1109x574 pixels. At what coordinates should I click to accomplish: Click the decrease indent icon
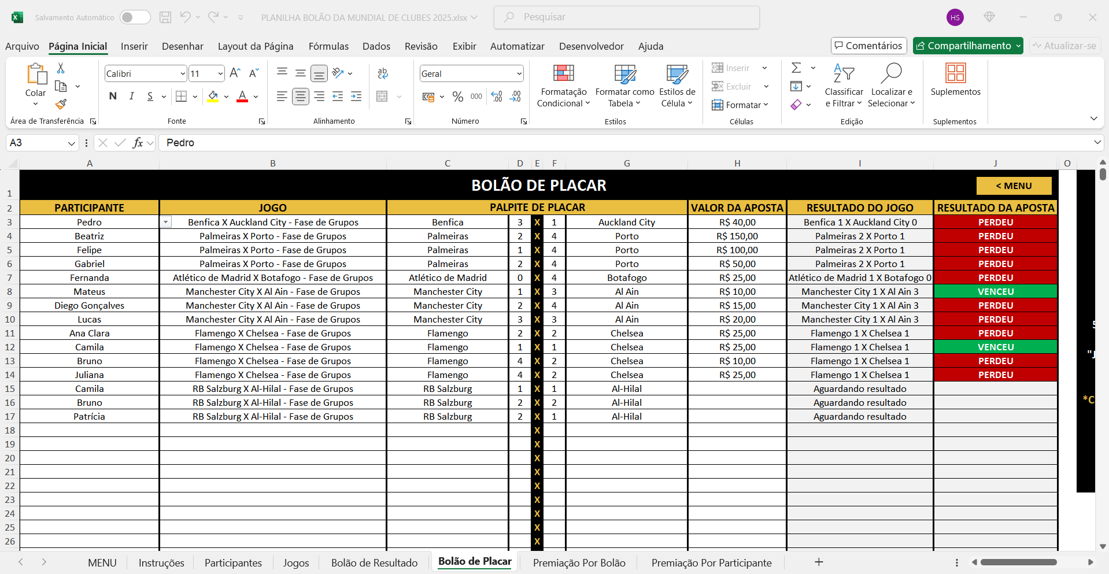click(x=338, y=97)
